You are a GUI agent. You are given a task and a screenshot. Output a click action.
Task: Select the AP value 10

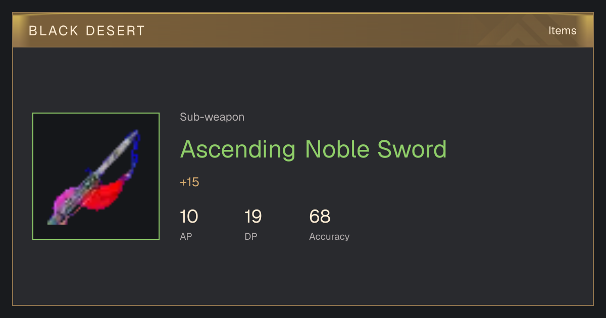click(189, 217)
